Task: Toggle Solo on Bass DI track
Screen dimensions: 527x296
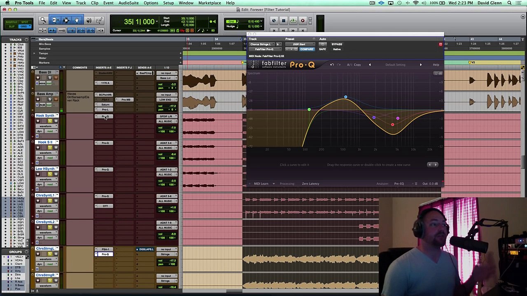Action: coord(50,78)
